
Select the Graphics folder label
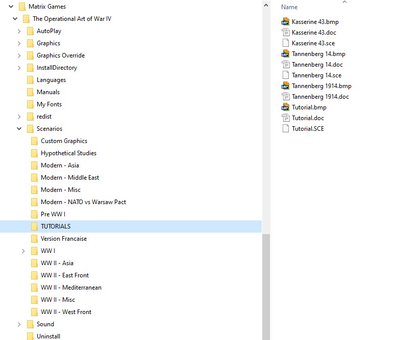coord(48,43)
